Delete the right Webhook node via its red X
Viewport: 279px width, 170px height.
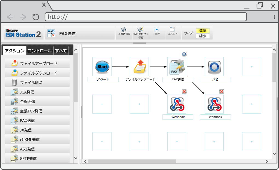222,92
